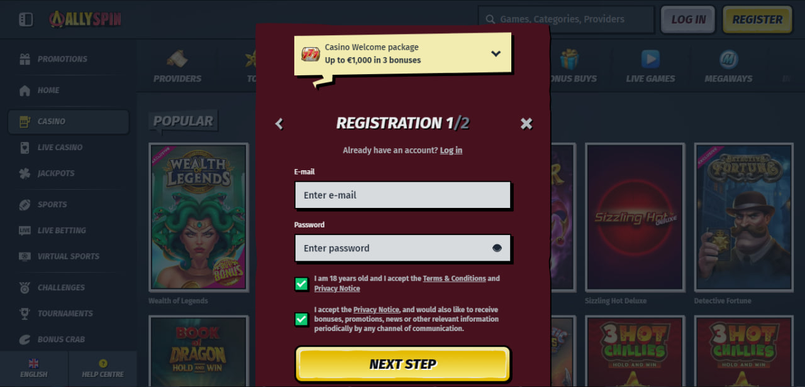This screenshot has height=387, width=805.
Task: Show password using the eye icon
Action: (497, 248)
